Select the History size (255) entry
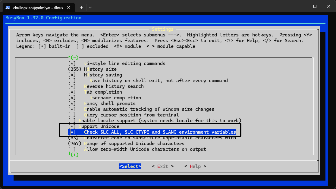Image resolution: width=336 pixels, height=189 pixels. pyautogui.click(x=92, y=69)
